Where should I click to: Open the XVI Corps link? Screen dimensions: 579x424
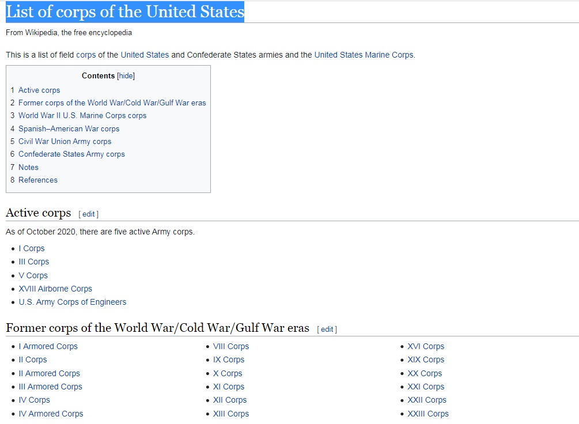(x=426, y=346)
